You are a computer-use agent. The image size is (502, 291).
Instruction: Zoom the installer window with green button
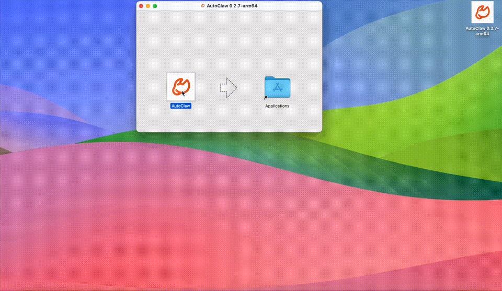[155, 6]
